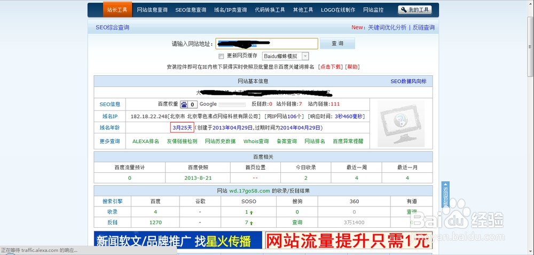
Task: Click the 站外链接 count 7
Action: pos(300,104)
